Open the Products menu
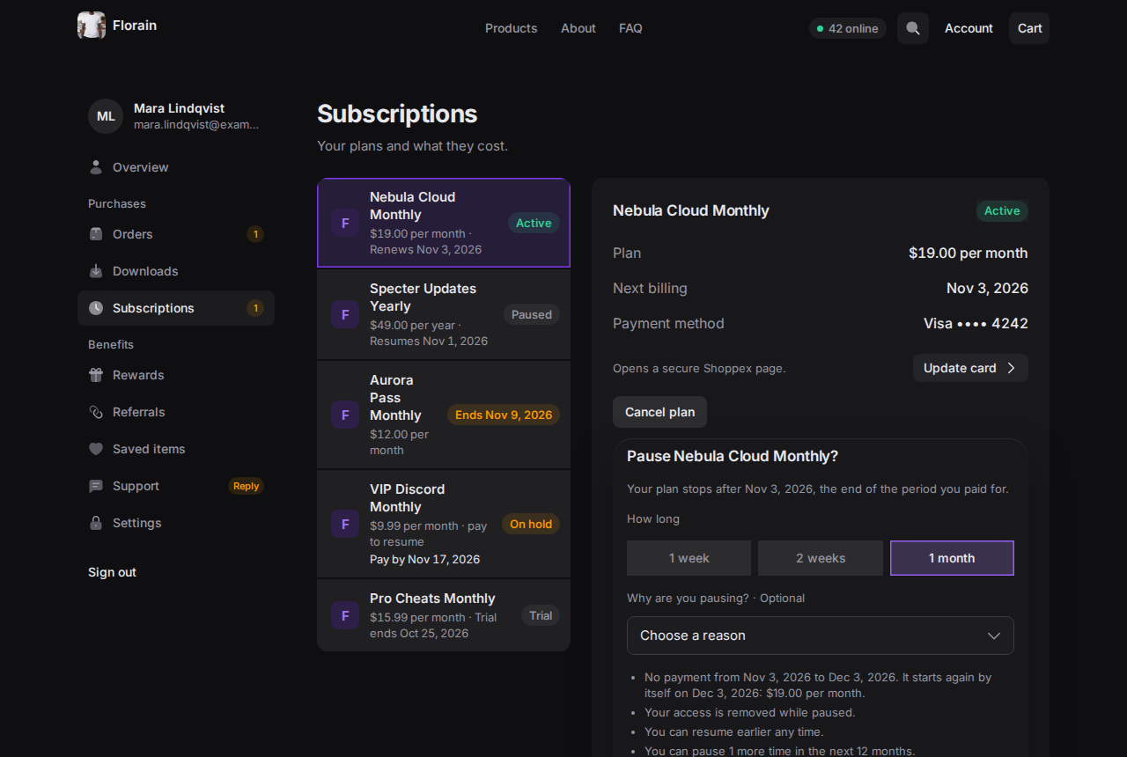The width and height of the screenshot is (1127, 757). (x=511, y=28)
